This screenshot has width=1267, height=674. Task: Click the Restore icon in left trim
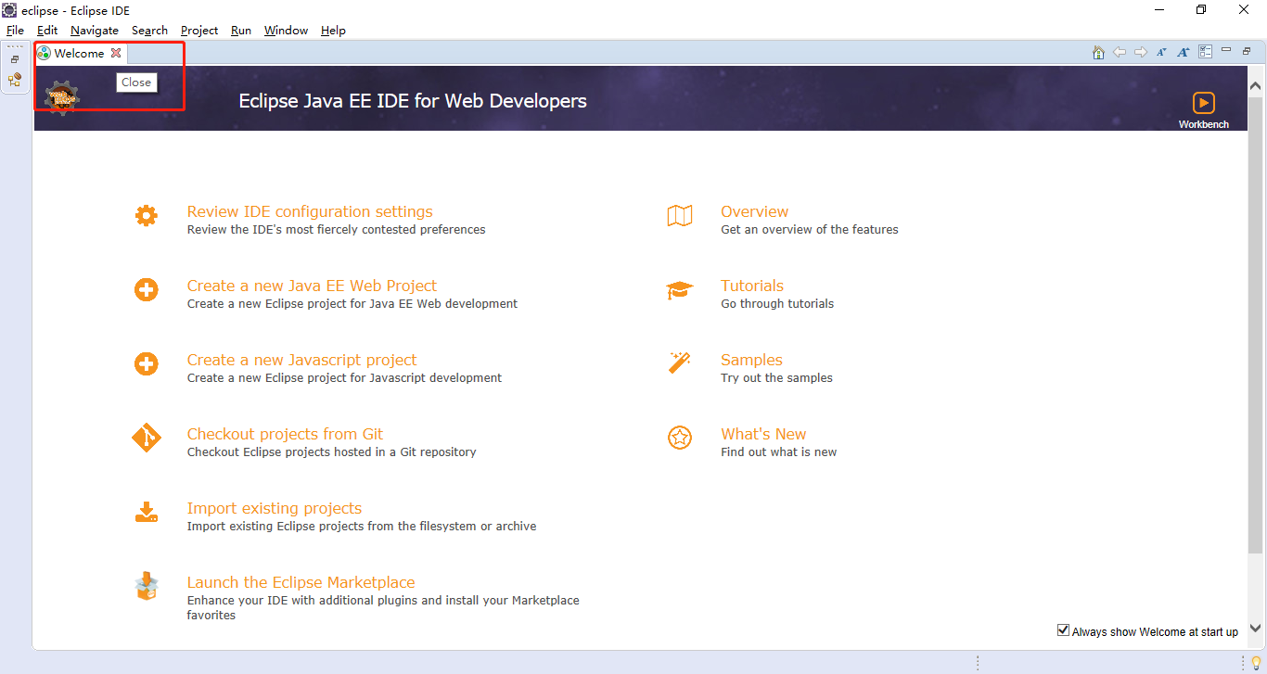tap(15, 59)
